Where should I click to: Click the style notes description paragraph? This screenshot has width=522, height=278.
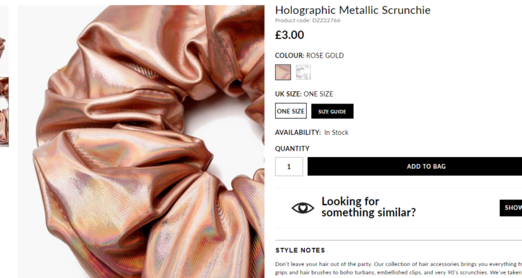point(399,268)
